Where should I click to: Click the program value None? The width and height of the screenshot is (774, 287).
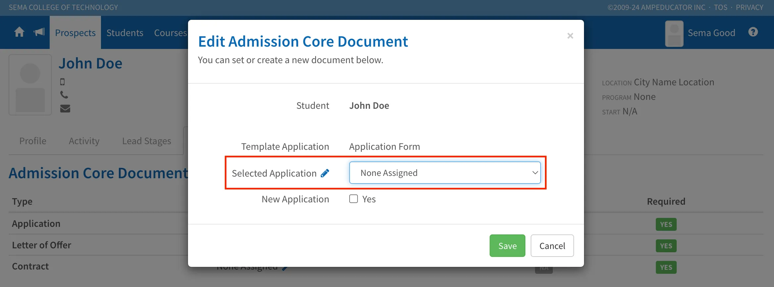point(645,97)
